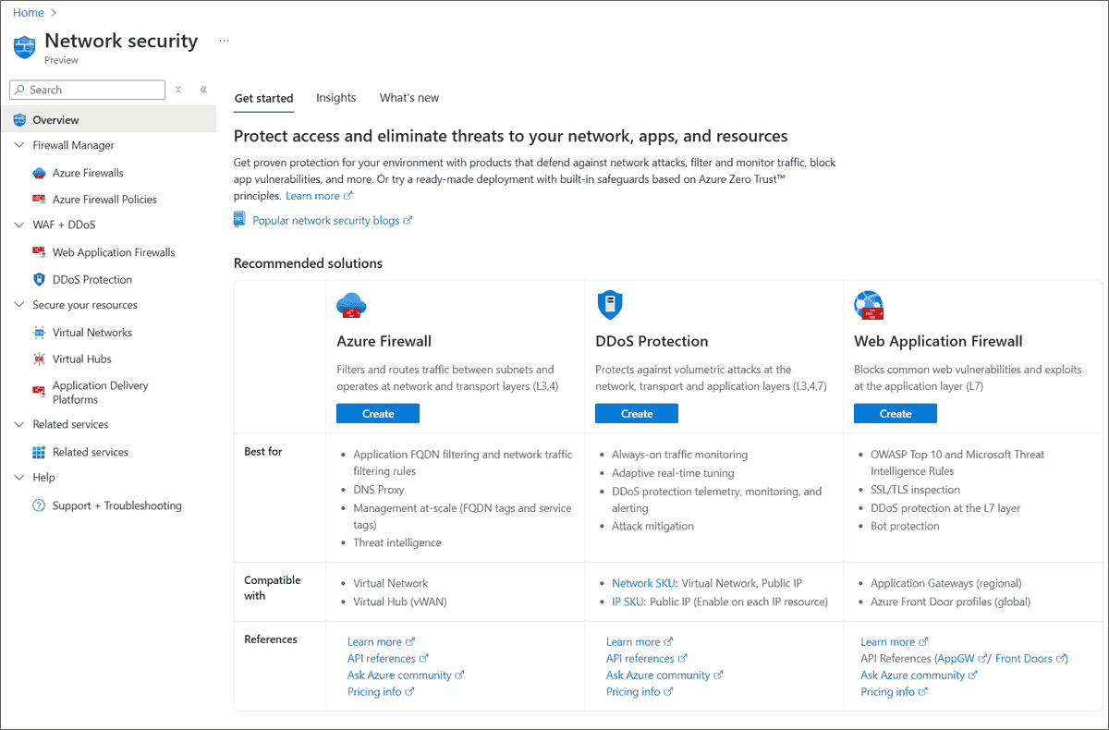Open the Network SKU link

(x=644, y=583)
